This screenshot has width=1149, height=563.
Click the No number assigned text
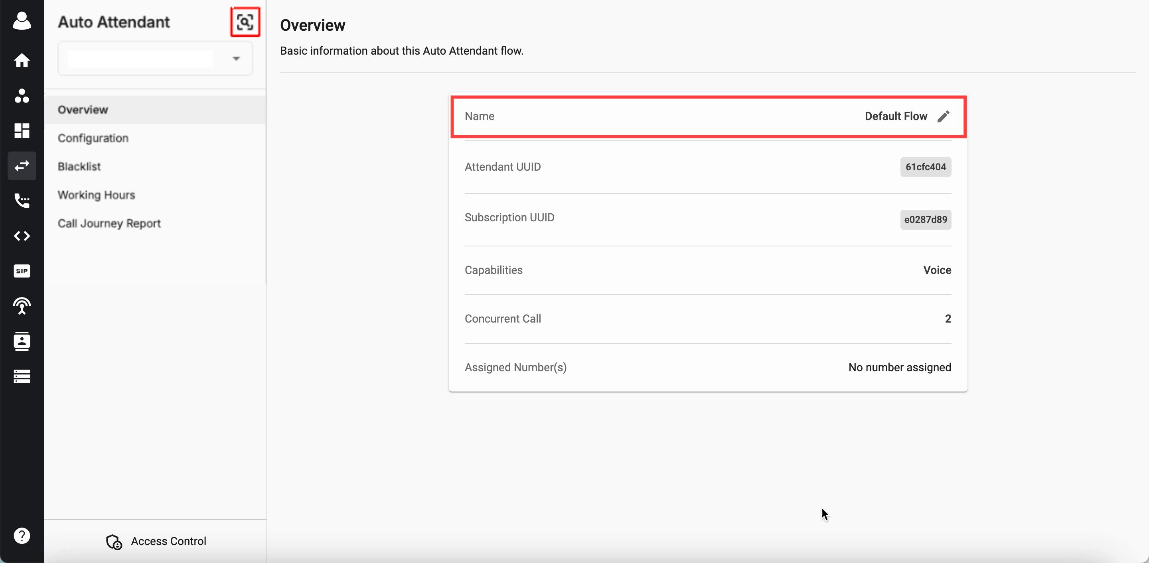coord(900,367)
